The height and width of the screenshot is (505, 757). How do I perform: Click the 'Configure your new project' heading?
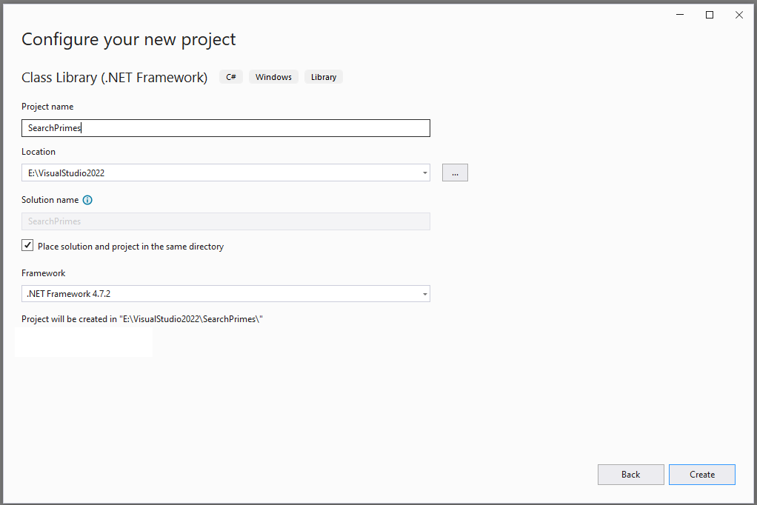click(x=128, y=39)
